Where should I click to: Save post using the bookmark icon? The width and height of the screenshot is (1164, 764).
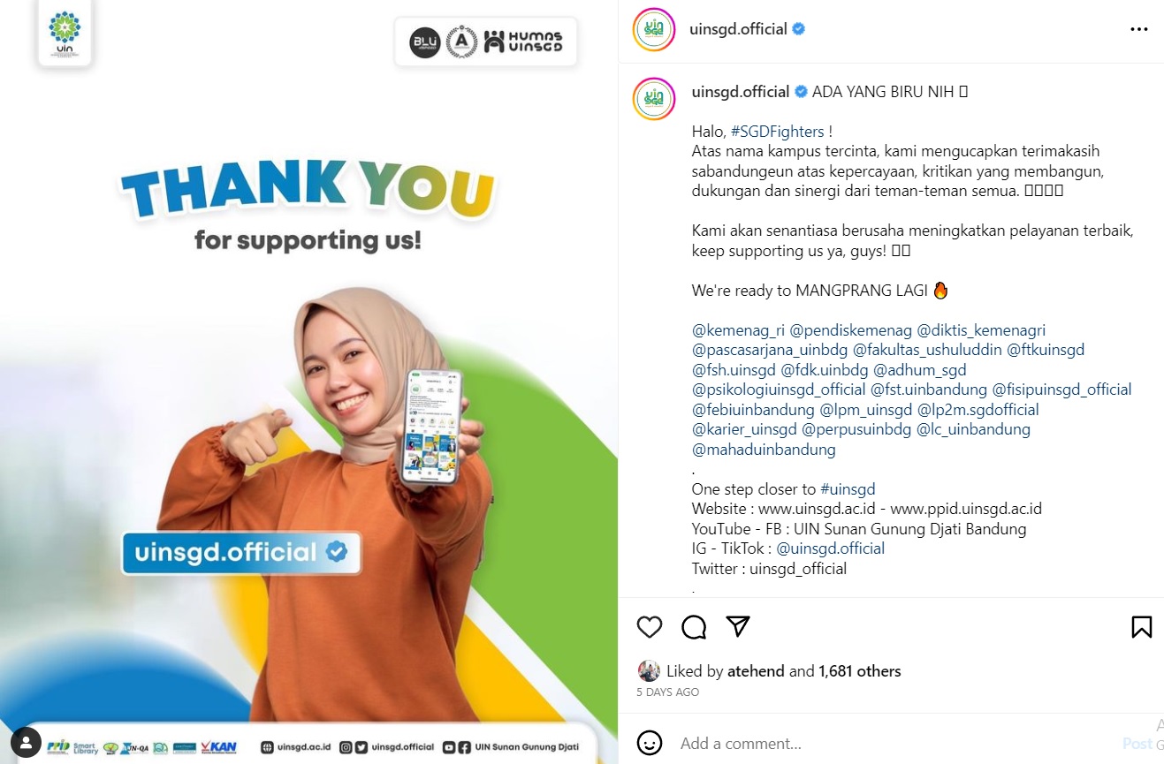(x=1141, y=627)
